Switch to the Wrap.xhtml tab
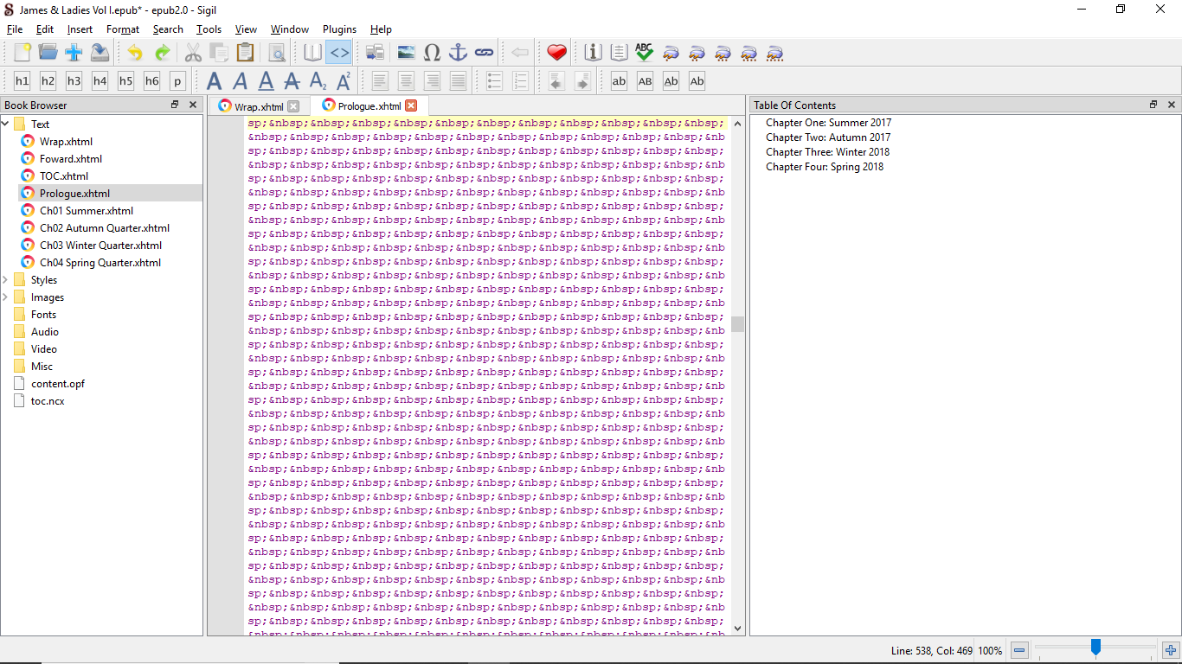 [258, 106]
